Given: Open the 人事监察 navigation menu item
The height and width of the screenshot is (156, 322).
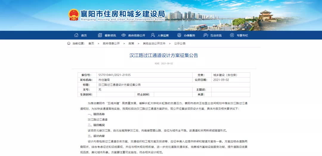Looking at the screenshot, I should [x=163, y=35].
